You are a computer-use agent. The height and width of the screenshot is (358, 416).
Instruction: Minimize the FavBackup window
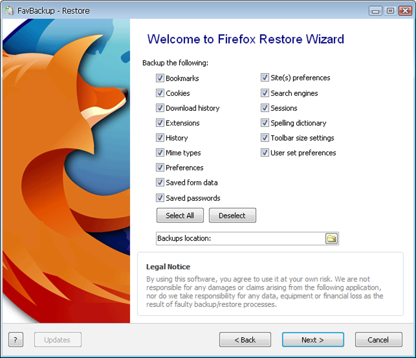pos(375,11)
